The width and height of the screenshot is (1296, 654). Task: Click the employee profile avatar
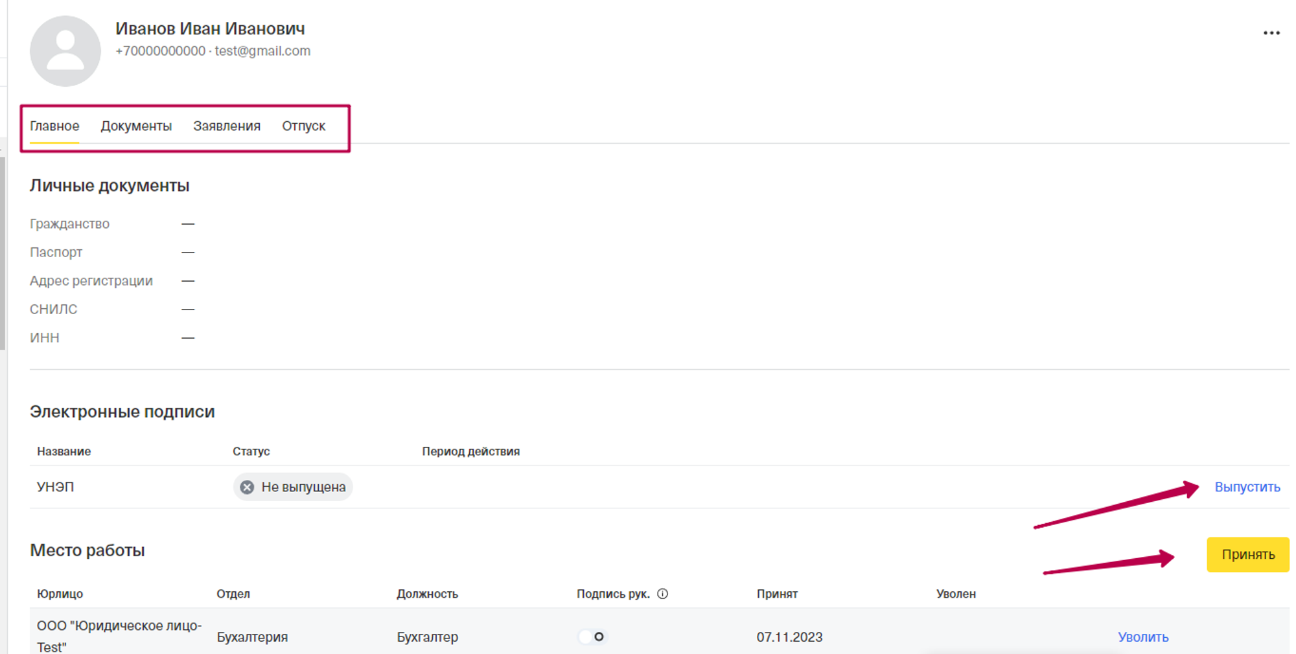click(x=65, y=51)
